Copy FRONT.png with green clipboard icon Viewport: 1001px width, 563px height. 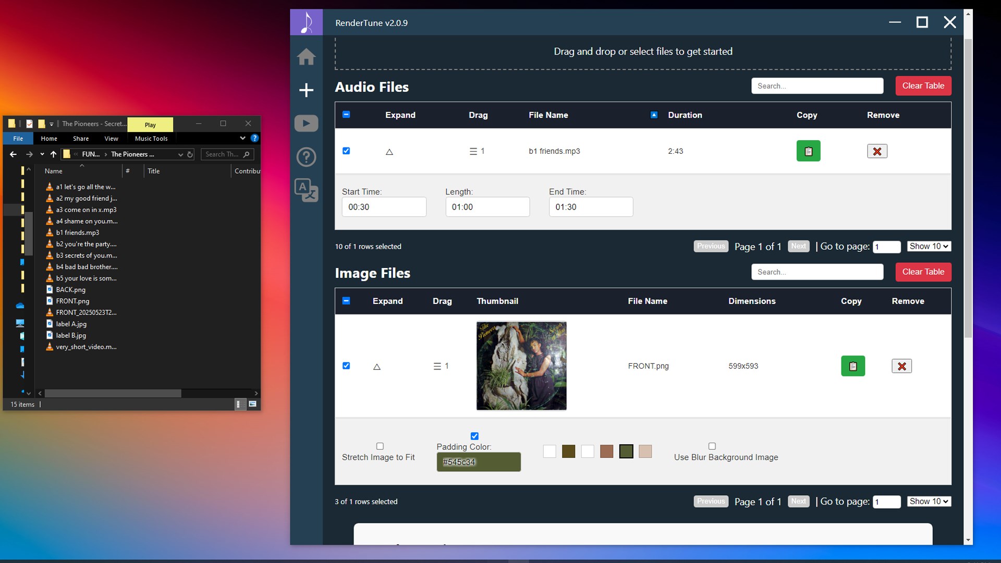click(853, 366)
